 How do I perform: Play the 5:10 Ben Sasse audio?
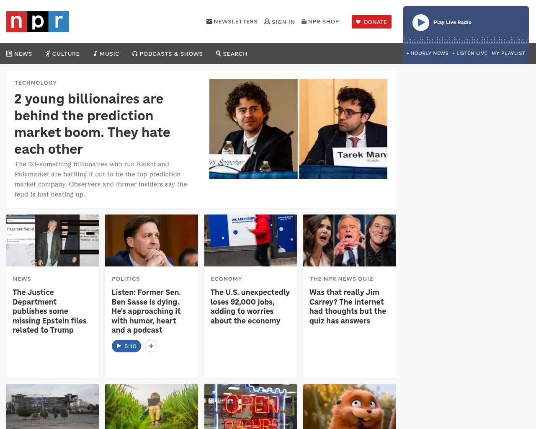coord(126,346)
